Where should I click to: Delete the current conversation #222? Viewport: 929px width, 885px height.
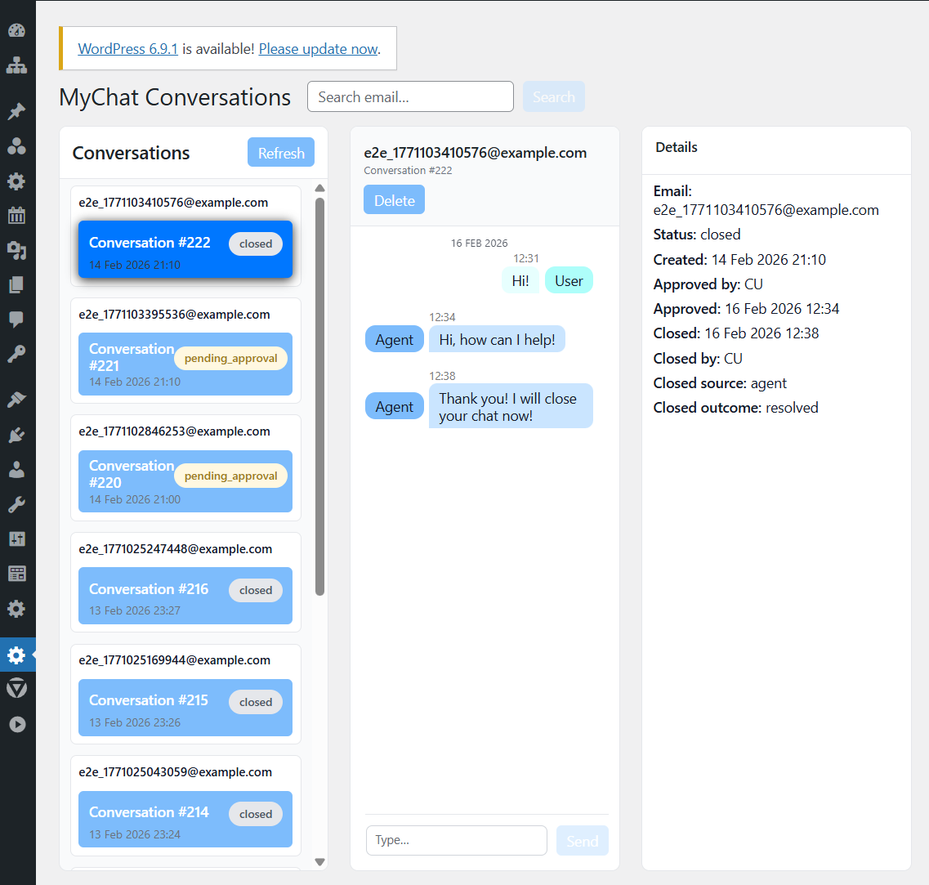click(x=394, y=200)
